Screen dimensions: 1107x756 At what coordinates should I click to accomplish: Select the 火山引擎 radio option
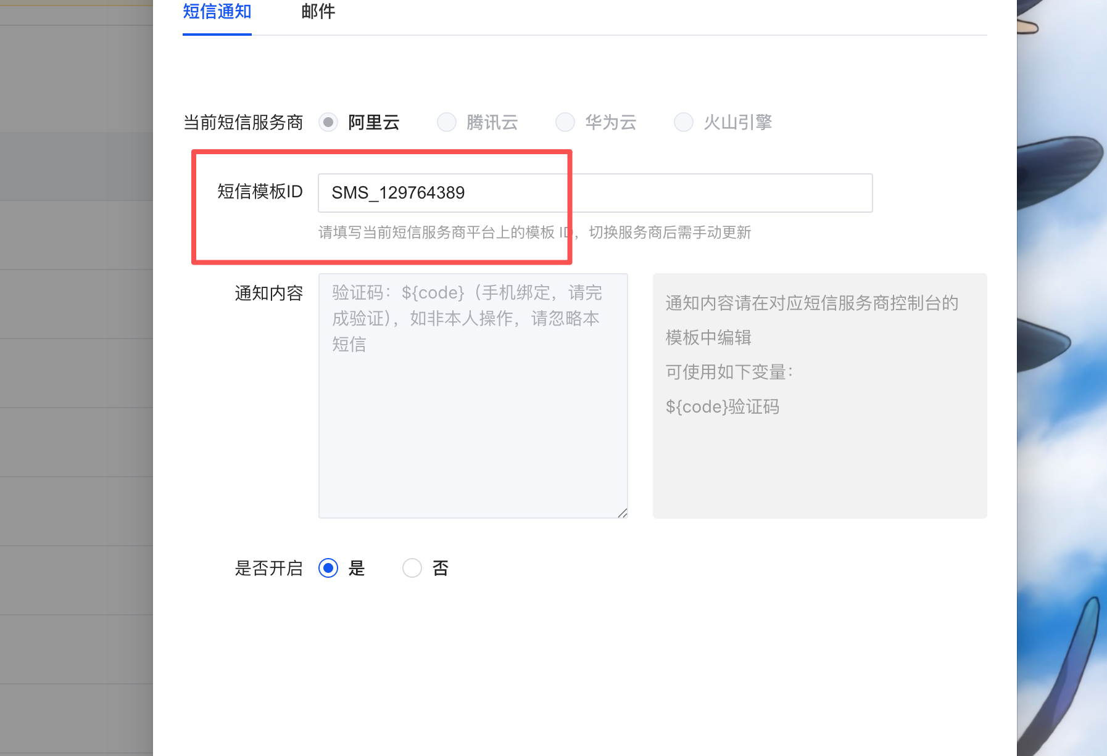684,122
